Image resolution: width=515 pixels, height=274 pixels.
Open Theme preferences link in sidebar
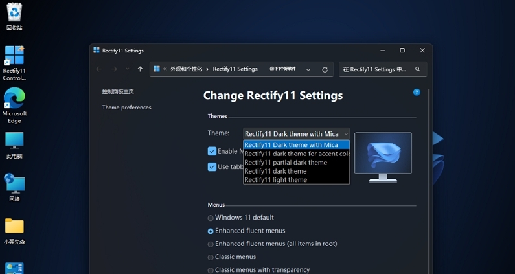[x=127, y=108]
